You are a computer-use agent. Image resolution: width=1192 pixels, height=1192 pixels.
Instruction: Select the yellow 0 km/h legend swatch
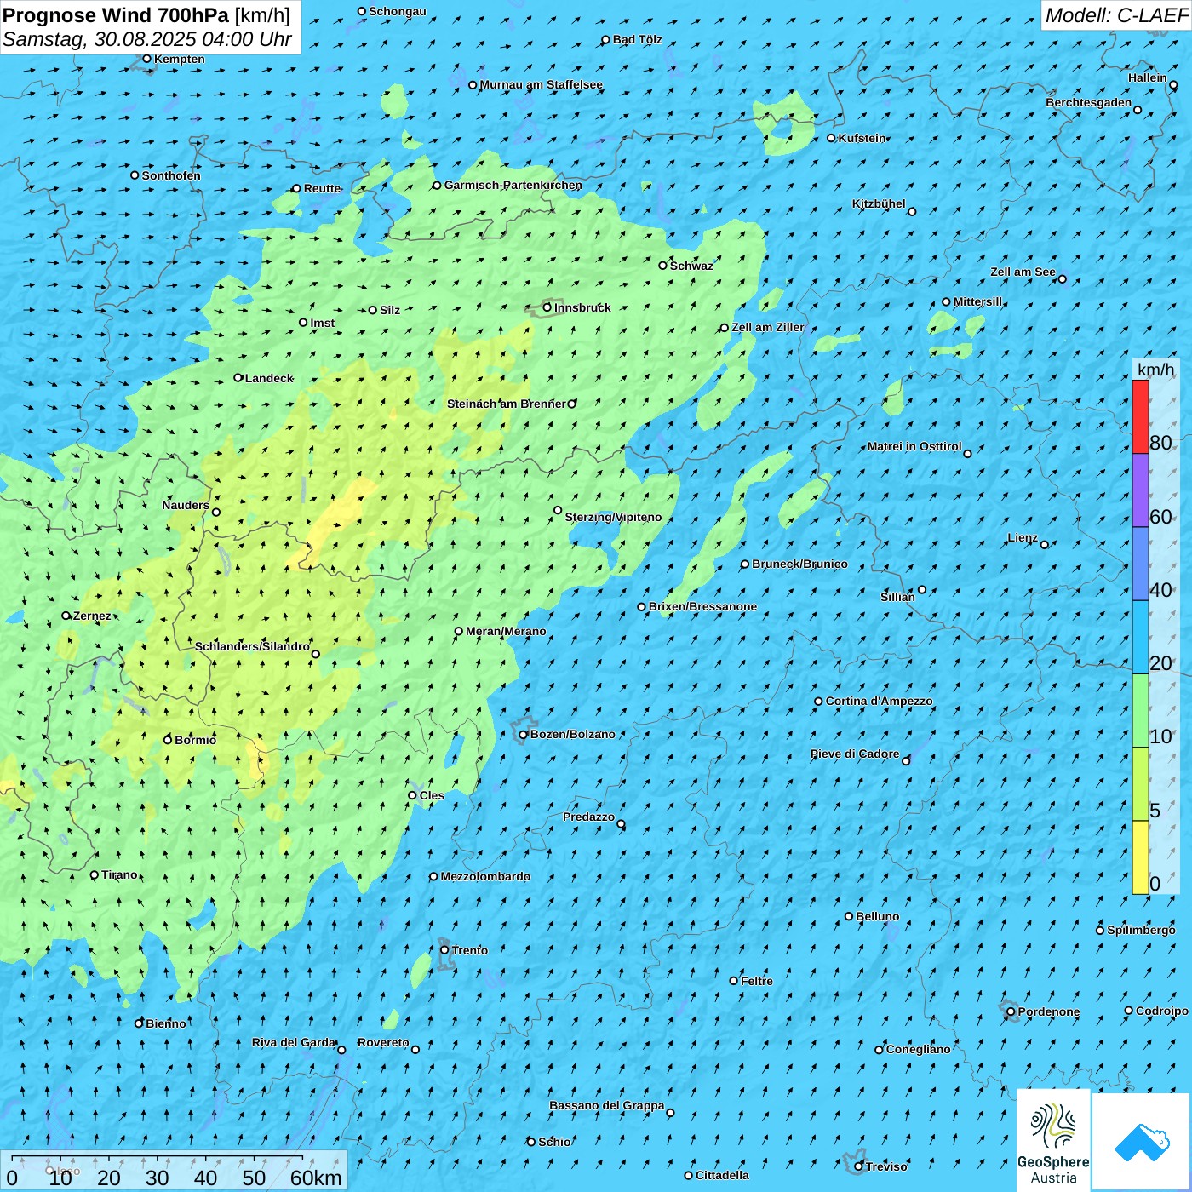pyautogui.click(x=1140, y=857)
